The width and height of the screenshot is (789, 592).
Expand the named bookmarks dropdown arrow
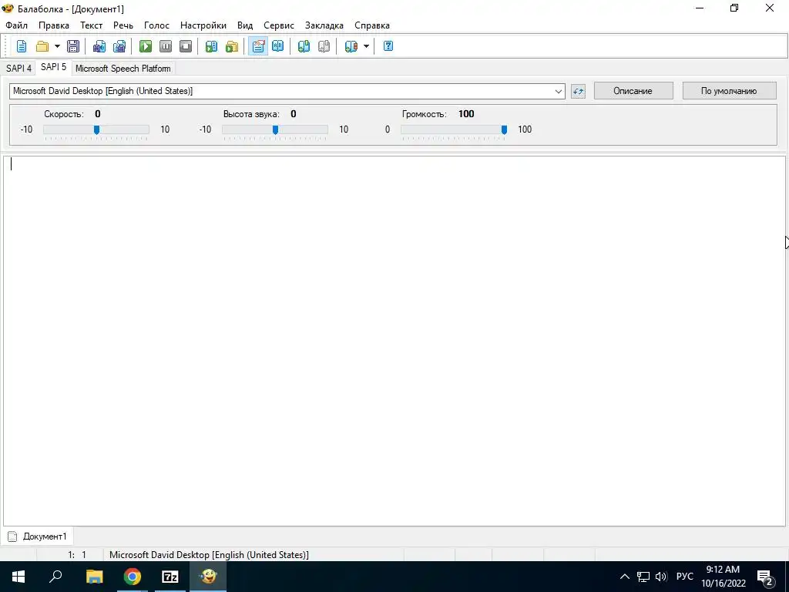point(366,46)
